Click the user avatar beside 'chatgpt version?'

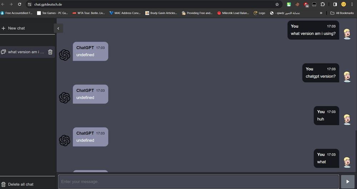point(347,77)
